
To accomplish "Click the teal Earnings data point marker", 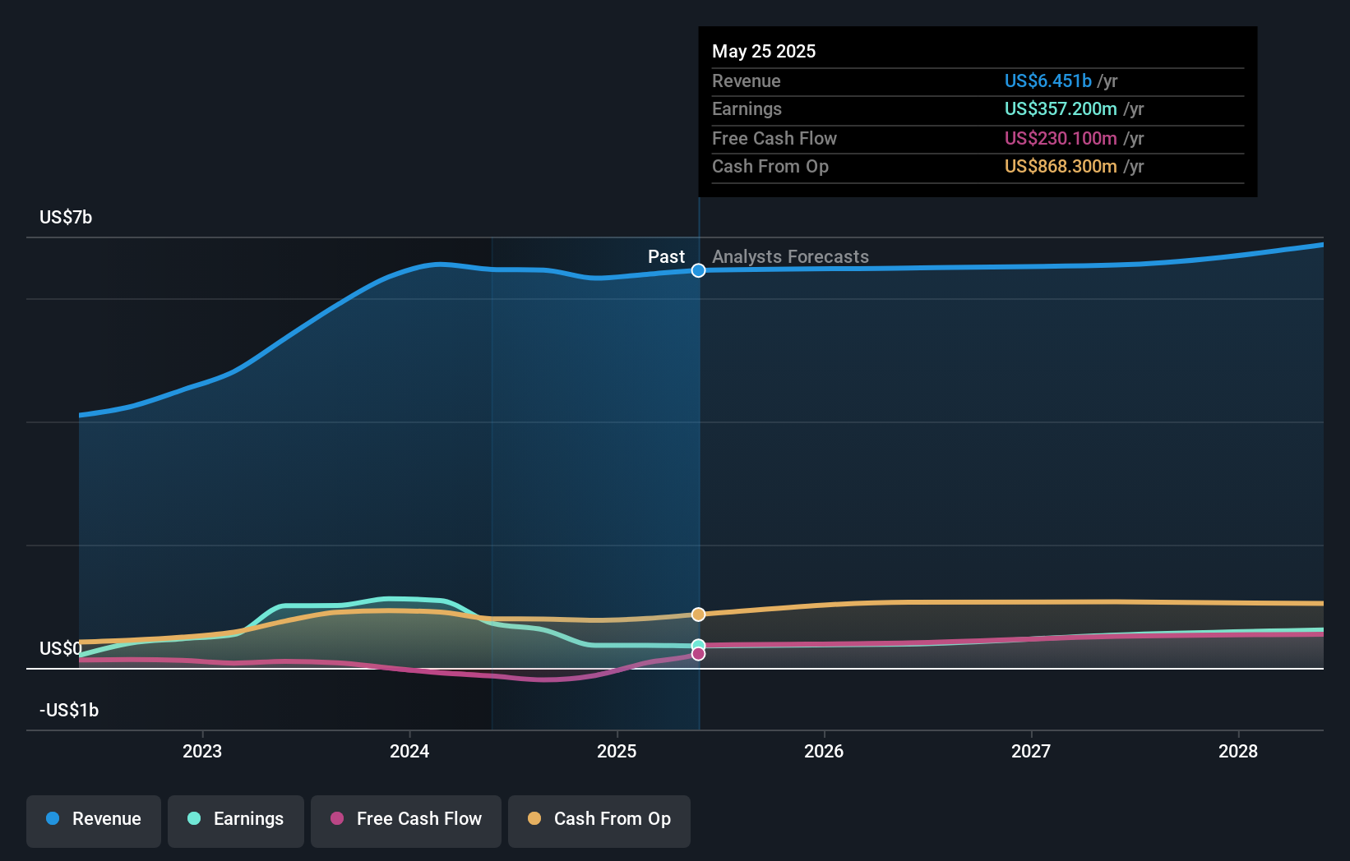I will pos(698,645).
